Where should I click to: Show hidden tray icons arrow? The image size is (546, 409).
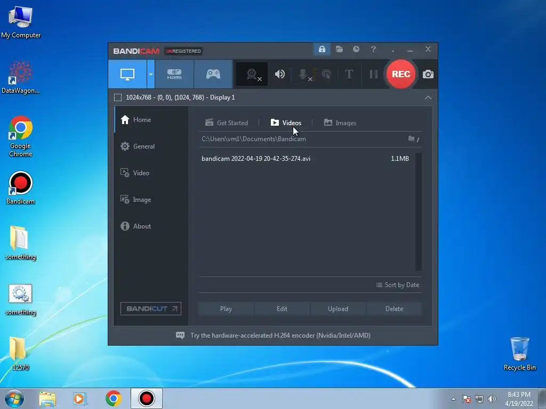[x=453, y=399]
